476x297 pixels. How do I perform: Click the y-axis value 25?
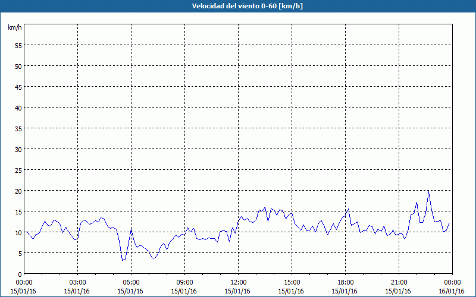(x=18, y=170)
